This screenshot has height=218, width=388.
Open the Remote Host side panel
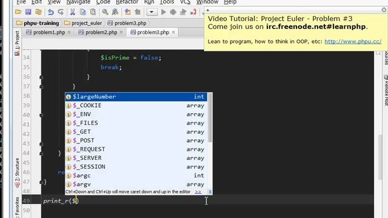[x=386, y=90]
